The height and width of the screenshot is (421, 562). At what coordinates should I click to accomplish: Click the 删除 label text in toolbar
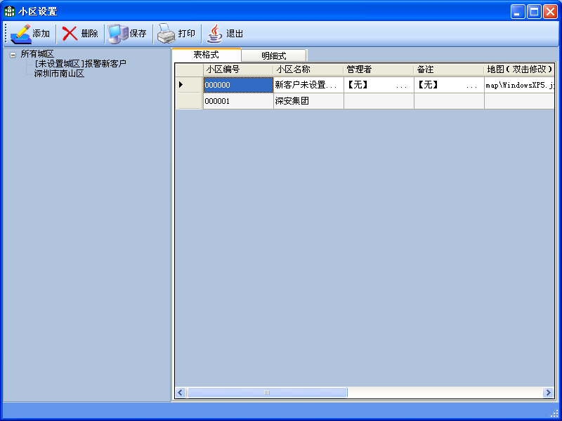pos(89,34)
